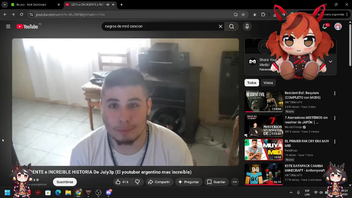
Task: Close the YouTube browser tab
Action: [113, 5]
